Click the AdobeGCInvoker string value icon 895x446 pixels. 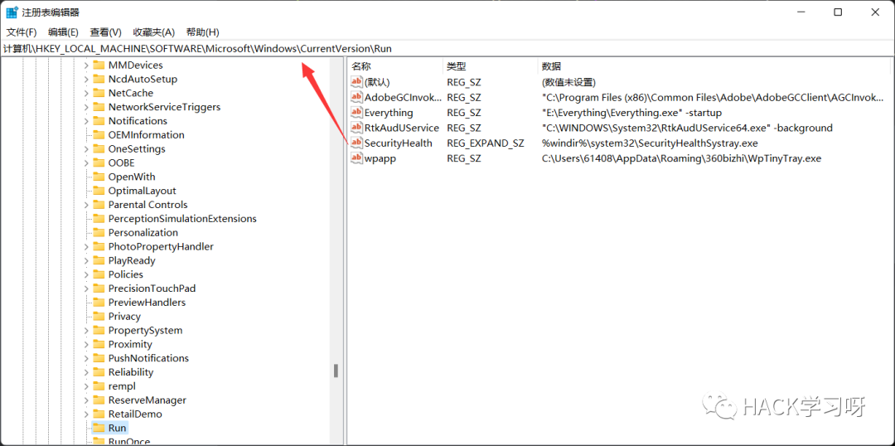[356, 98]
